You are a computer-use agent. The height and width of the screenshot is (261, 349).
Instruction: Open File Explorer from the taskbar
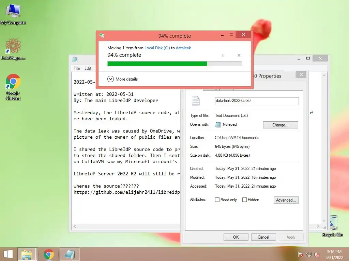[x=27, y=254]
